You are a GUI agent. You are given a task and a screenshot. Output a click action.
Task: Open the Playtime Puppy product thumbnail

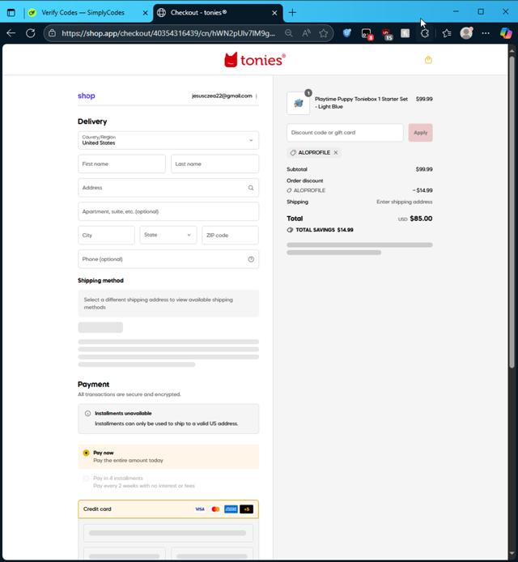(x=299, y=103)
